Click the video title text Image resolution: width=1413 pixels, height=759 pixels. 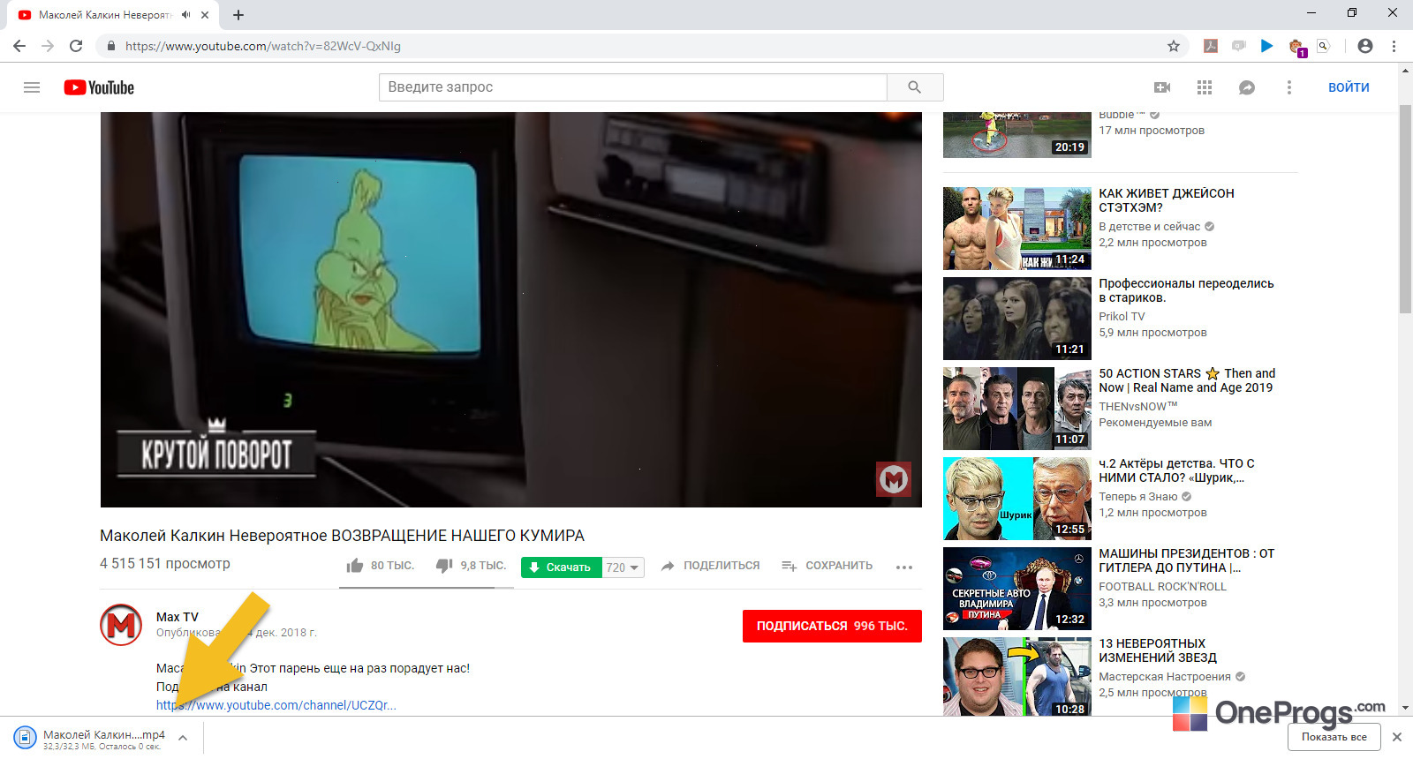pyautogui.click(x=342, y=536)
